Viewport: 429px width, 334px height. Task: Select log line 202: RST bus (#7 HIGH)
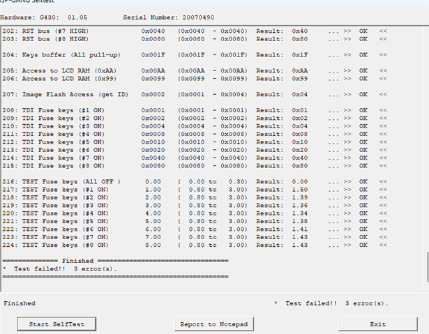pos(195,31)
